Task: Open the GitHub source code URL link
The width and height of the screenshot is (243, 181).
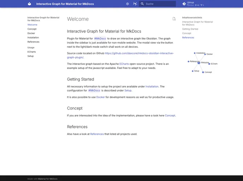Action: pos(120,55)
